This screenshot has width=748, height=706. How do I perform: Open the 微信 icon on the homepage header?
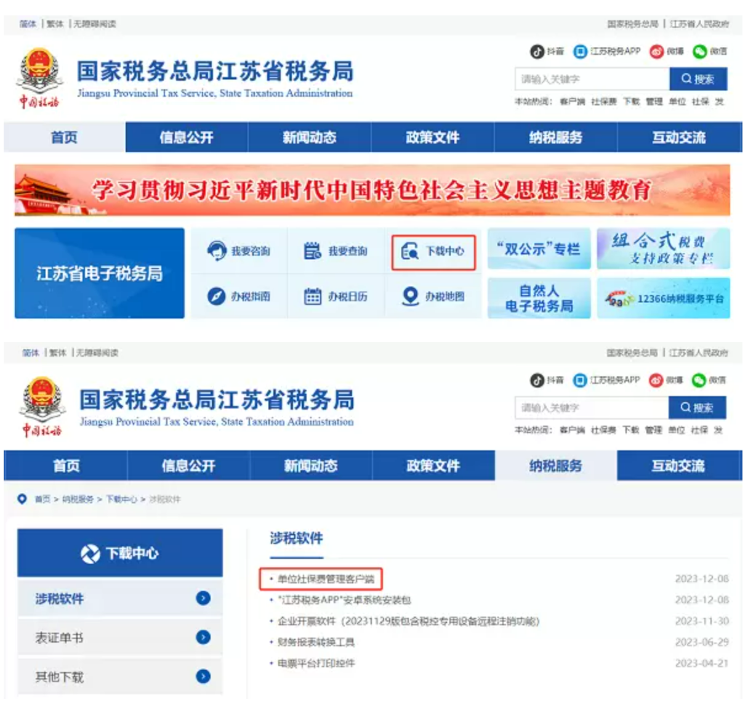pyautogui.click(x=699, y=52)
